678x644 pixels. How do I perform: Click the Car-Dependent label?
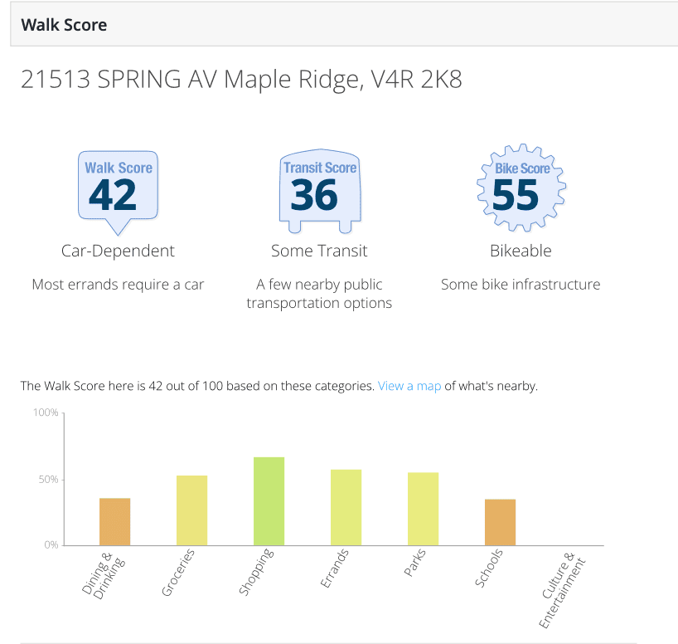118,251
